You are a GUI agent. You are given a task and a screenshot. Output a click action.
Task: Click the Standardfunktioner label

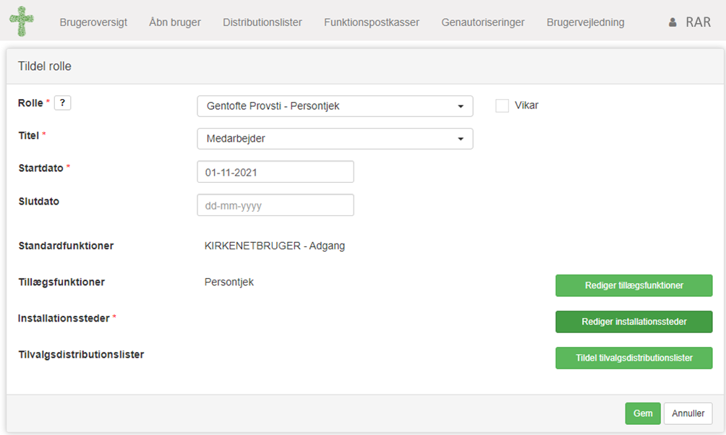click(66, 246)
